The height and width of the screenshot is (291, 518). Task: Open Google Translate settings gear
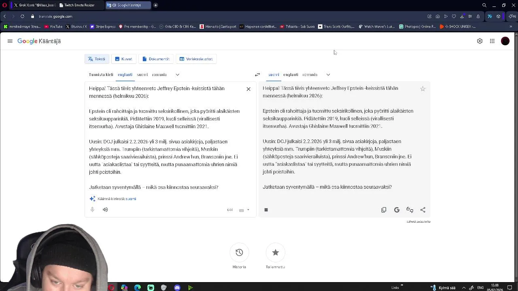[x=480, y=41]
